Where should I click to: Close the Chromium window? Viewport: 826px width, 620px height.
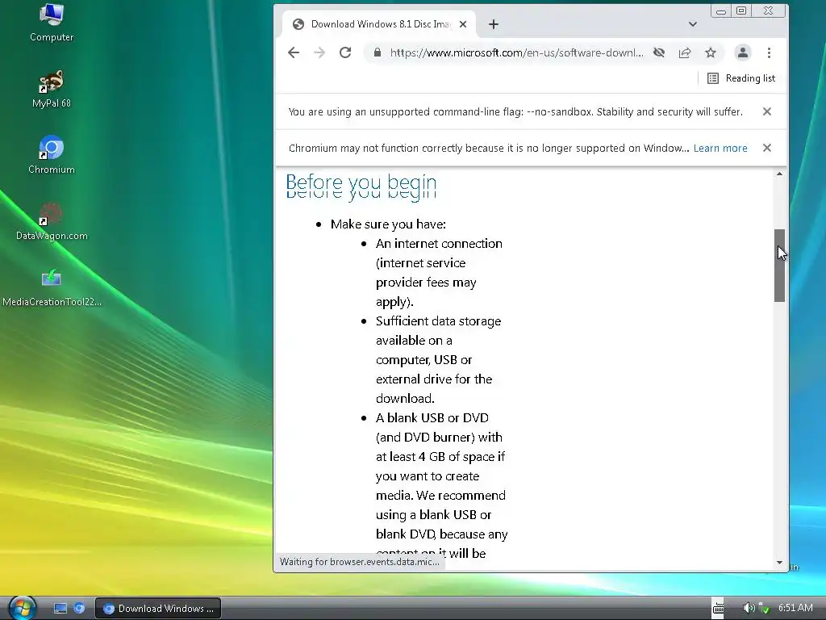point(769,10)
